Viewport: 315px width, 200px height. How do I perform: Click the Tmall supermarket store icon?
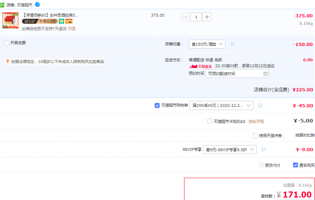[2, 5]
